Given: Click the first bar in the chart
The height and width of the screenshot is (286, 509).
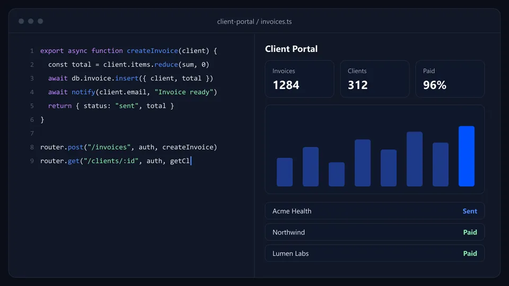Looking at the screenshot, I should pyautogui.click(x=285, y=172).
